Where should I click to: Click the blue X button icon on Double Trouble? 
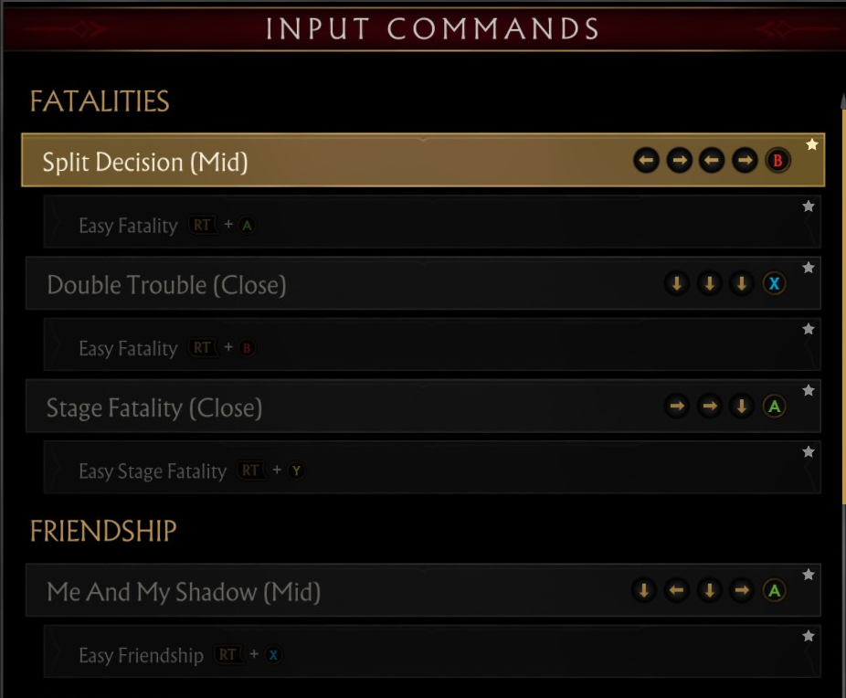774,283
